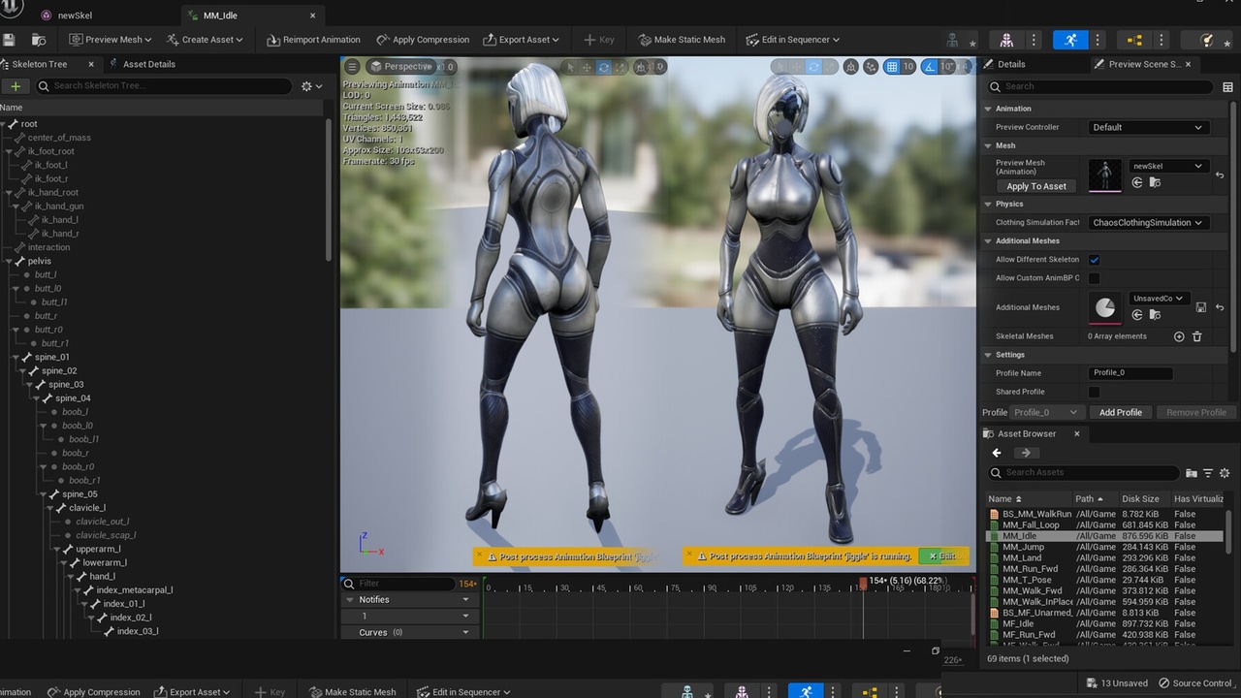
Task: Open the Skeleton Tree settings gear dropdown
Action: pyautogui.click(x=311, y=86)
